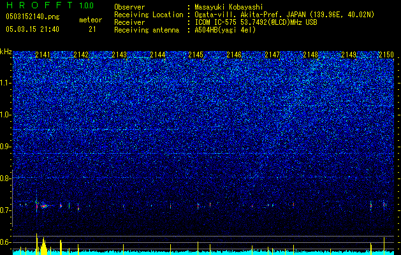The height and width of the screenshot is (255, 401).
Task: Click the 2149 time marker
Action: click(x=349, y=55)
